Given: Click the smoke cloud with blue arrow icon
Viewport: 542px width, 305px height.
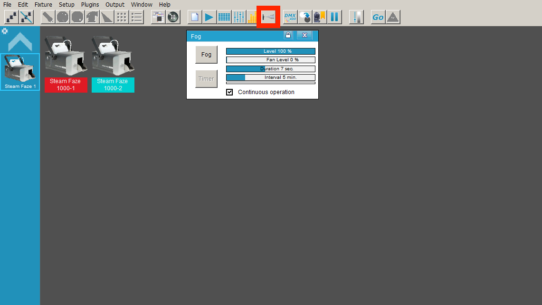Looking at the screenshot, I should pos(305,17).
